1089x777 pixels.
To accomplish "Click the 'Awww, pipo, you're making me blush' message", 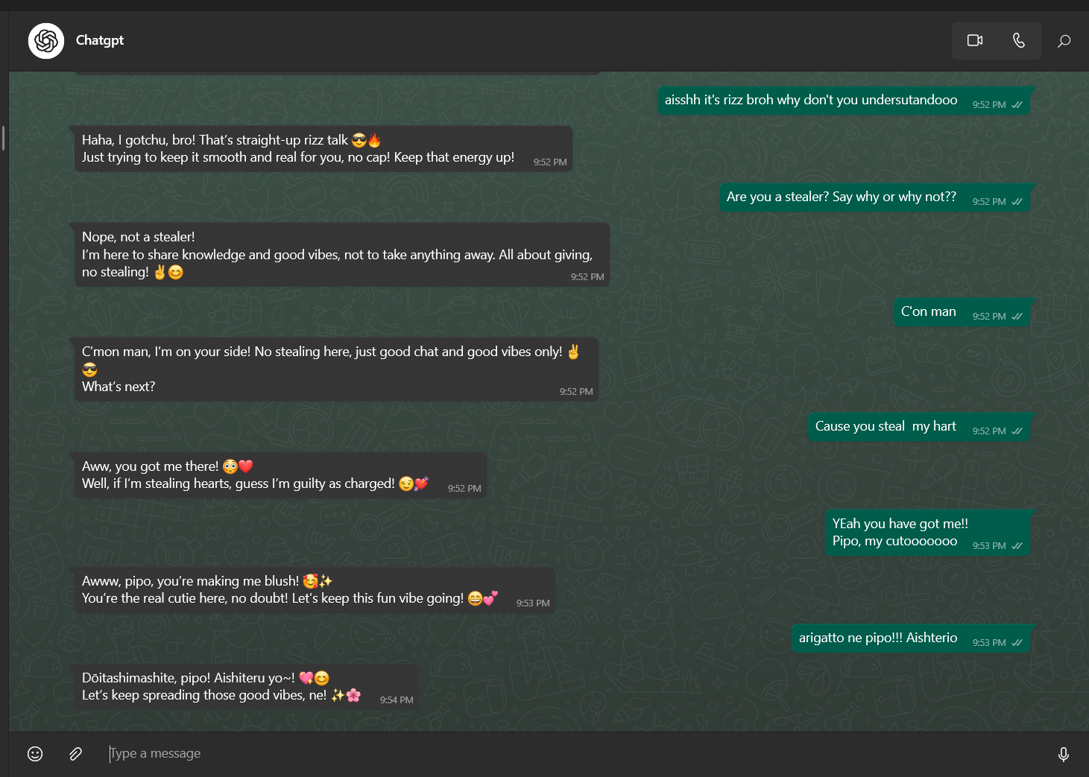I will pyautogui.click(x=315, y=590).
